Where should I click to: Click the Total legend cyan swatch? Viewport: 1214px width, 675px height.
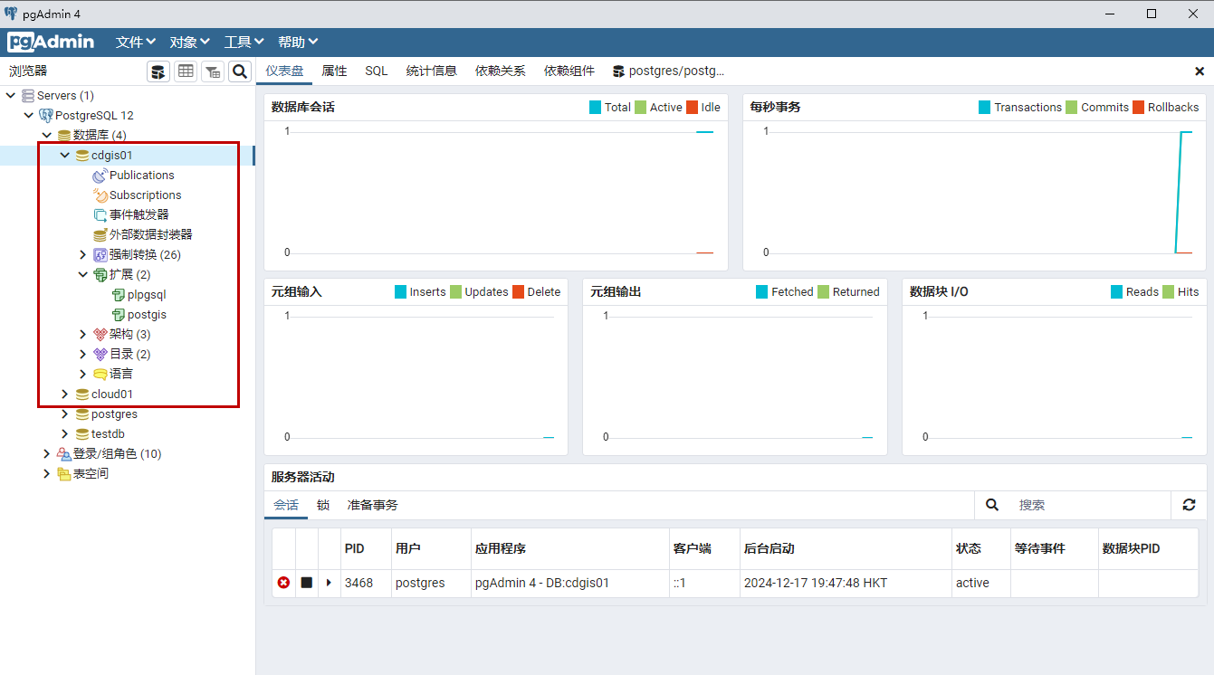coord(595,107)
